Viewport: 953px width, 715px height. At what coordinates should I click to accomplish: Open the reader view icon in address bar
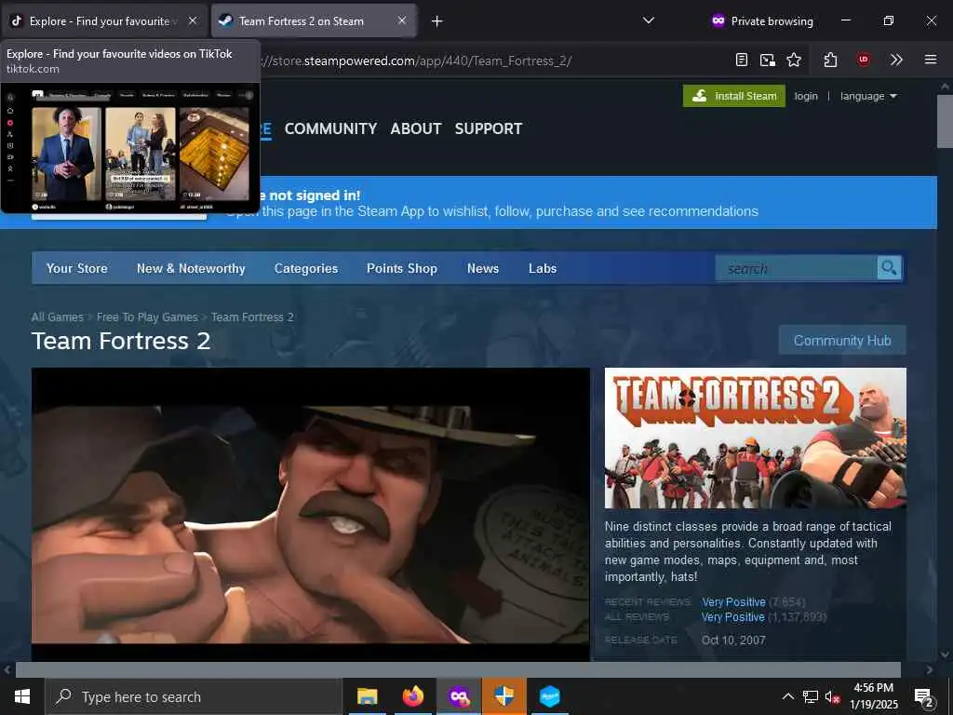pyautogui.click(x=741, y=60)
